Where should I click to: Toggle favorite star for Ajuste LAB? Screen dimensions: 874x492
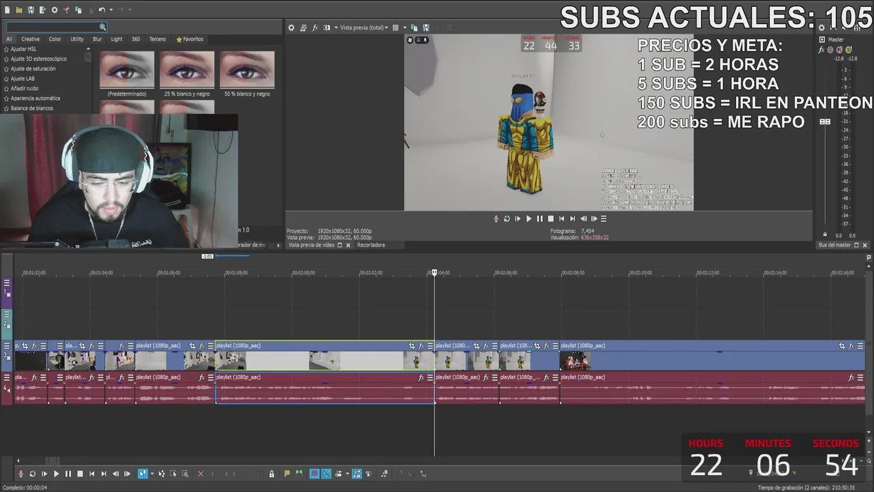pos(7,79)
